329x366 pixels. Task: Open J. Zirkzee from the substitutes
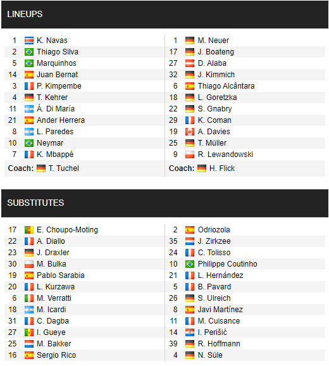214,241
